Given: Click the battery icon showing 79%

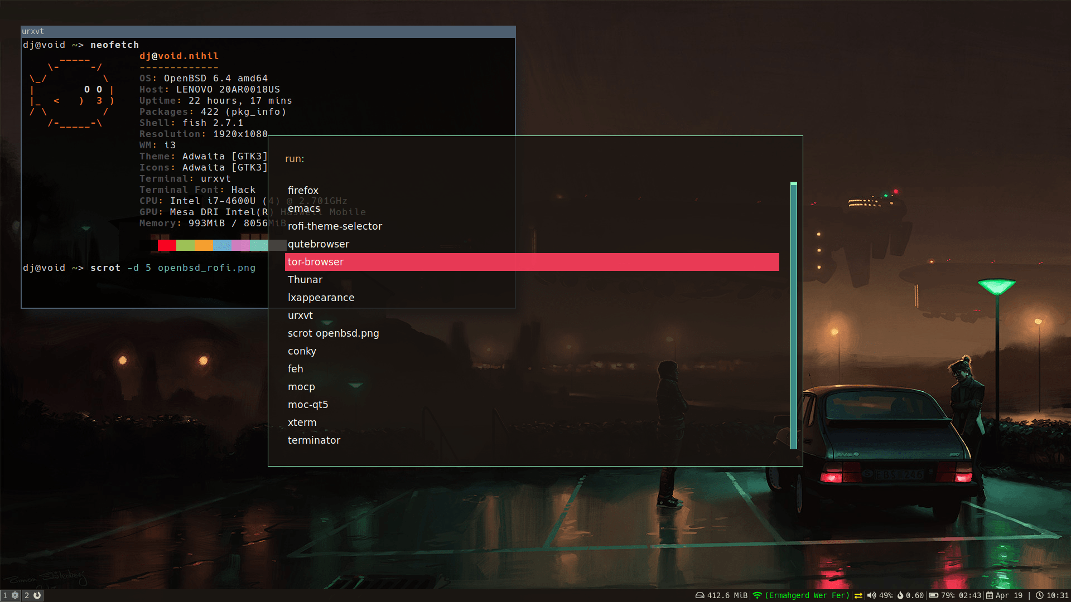Looking at the screenshot, I should pos(933,595).
